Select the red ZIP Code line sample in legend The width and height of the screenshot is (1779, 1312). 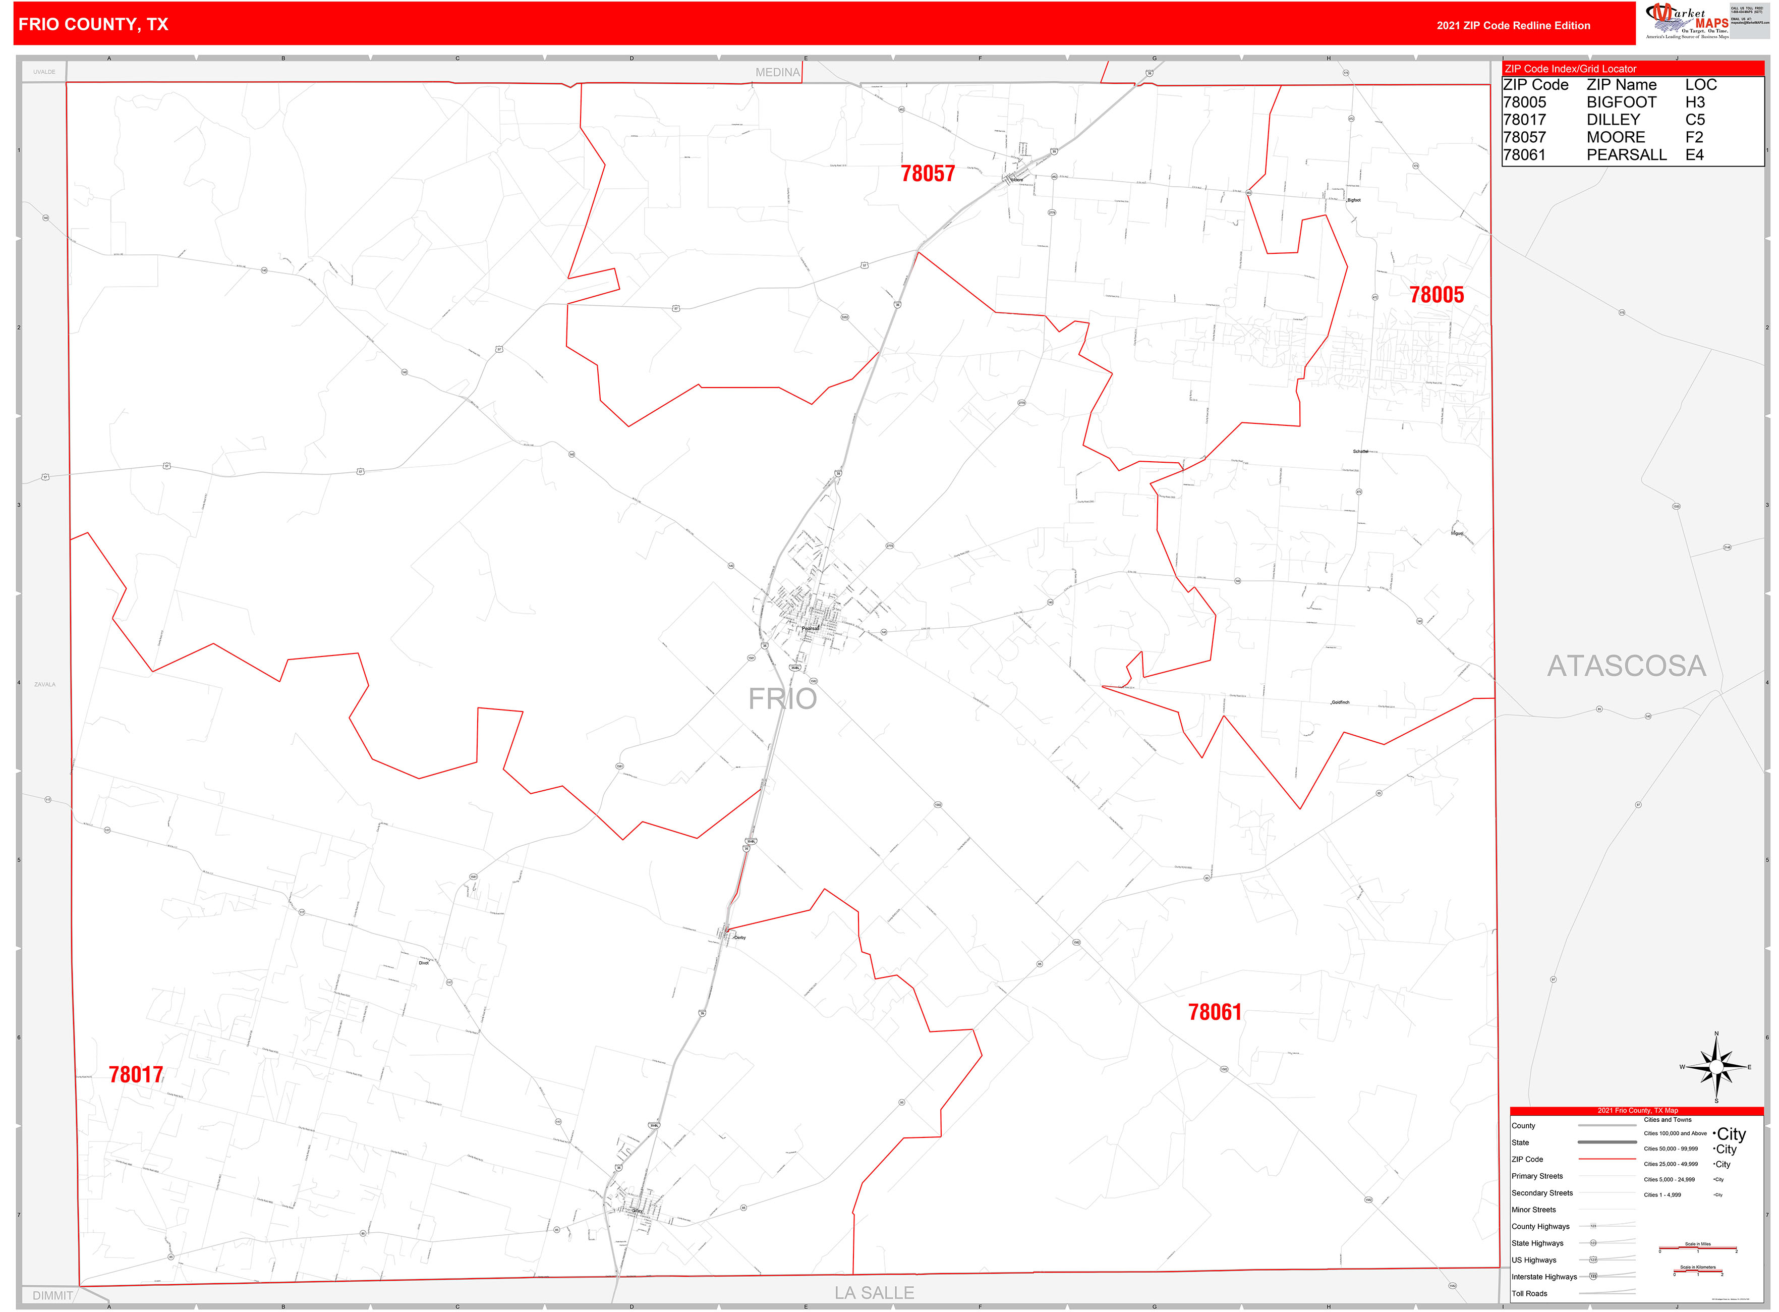[1608, 1160]
